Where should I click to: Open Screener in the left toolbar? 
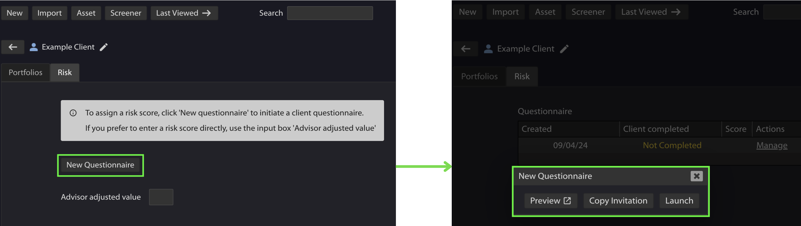click(126, 13)
